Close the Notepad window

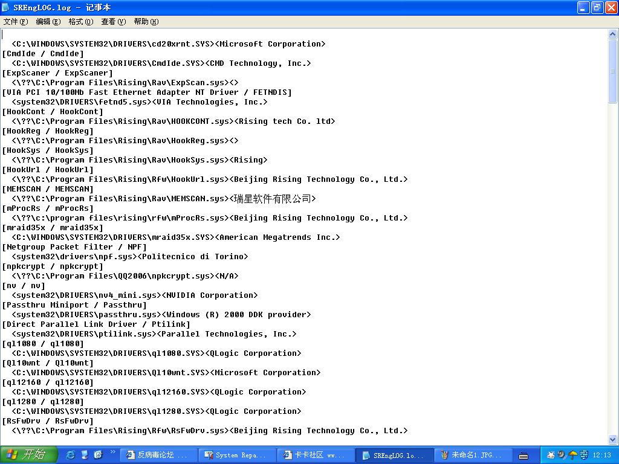611,7
